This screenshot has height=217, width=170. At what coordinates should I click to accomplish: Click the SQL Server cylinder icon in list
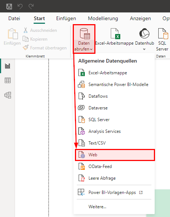click(82, 119)
